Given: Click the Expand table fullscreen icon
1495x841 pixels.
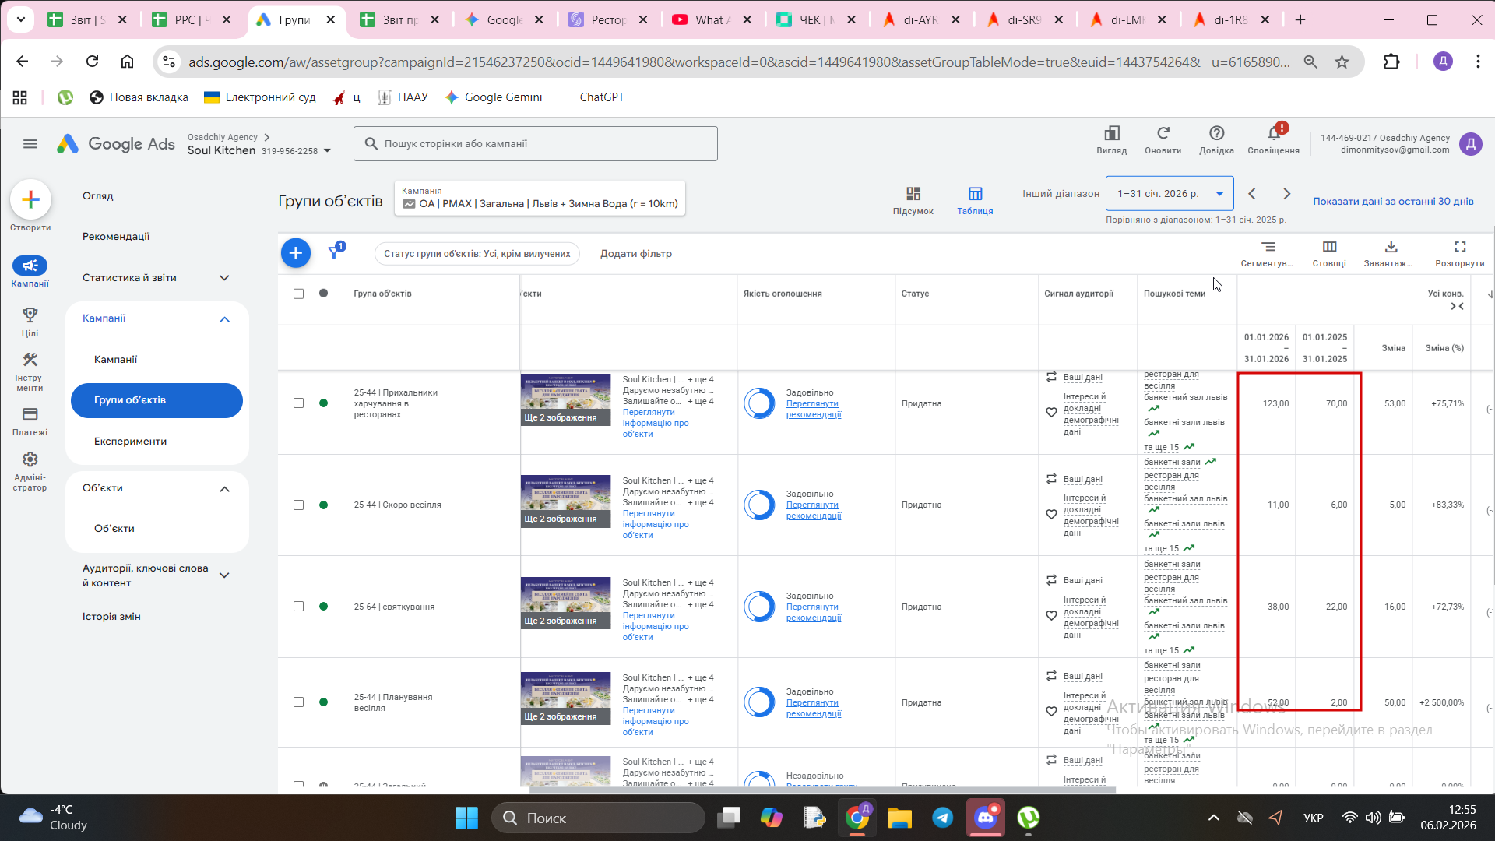Looking at the screenshot, I should tap(1459, 248).
